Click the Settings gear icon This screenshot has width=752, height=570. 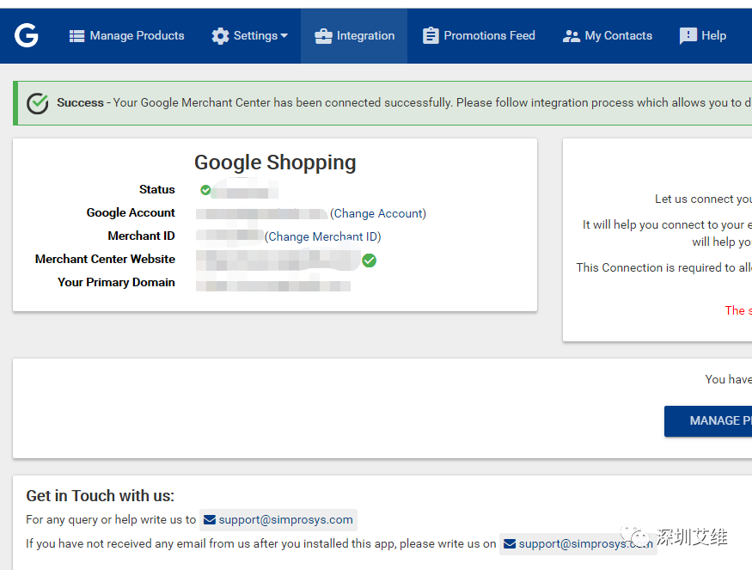point(220,36)
